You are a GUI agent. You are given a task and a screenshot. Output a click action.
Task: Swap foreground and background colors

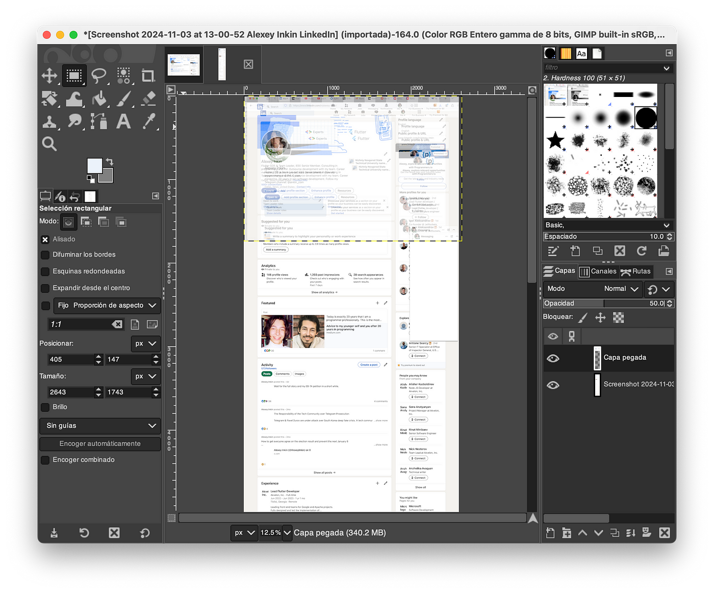point(109,161)
